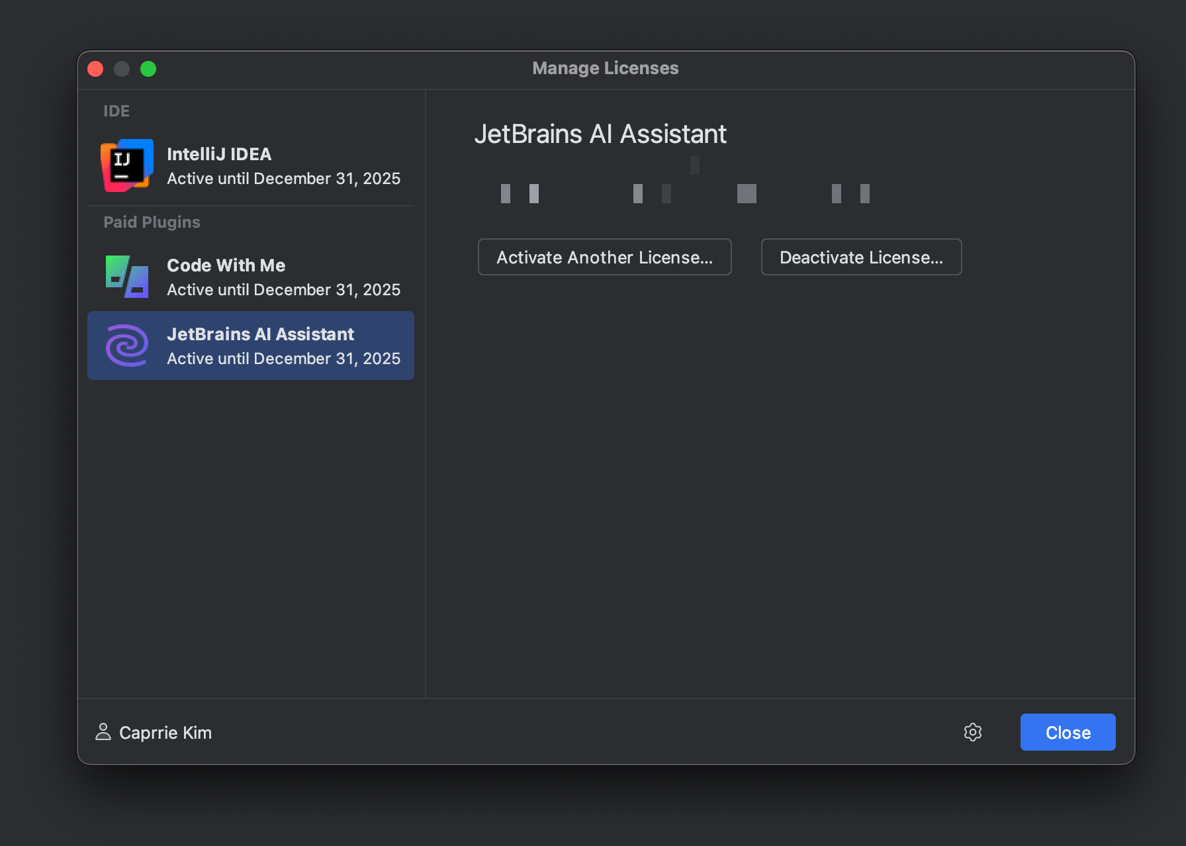Screen dimensions: 1186x846
Task: Click the IntelliJ IDEA logo icon
Action: click(x=127, y=165)
